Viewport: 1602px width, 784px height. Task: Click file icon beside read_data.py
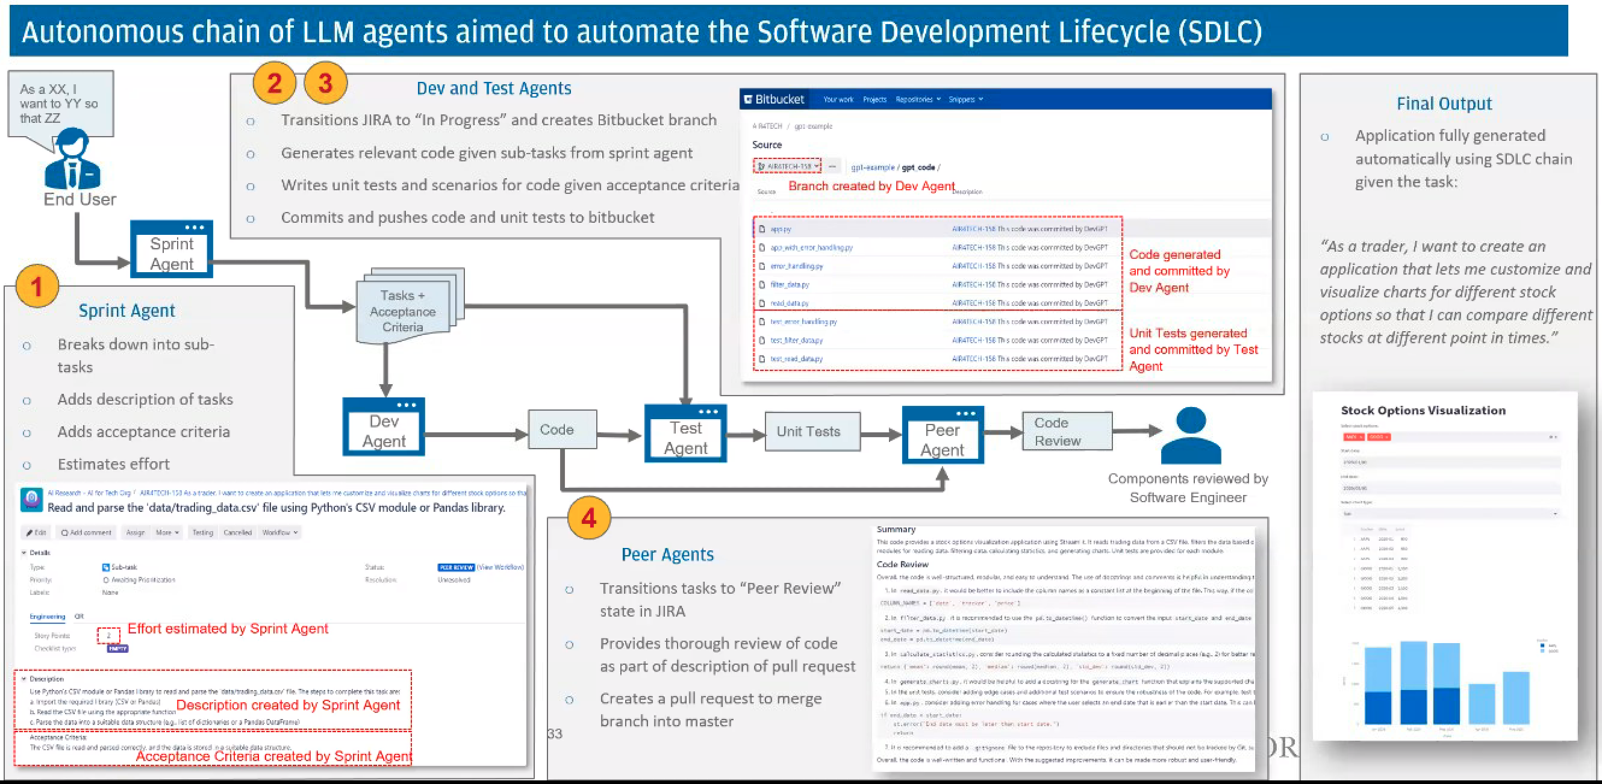click(x=762, y=303)
